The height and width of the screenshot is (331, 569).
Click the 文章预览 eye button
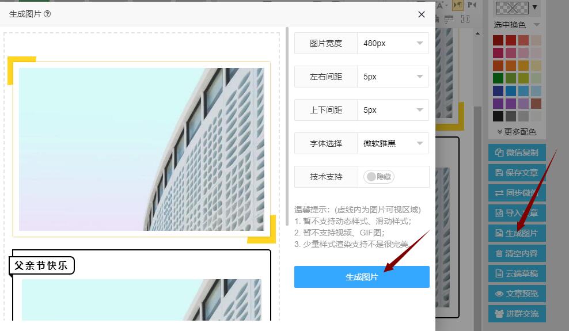coord(517,294)
